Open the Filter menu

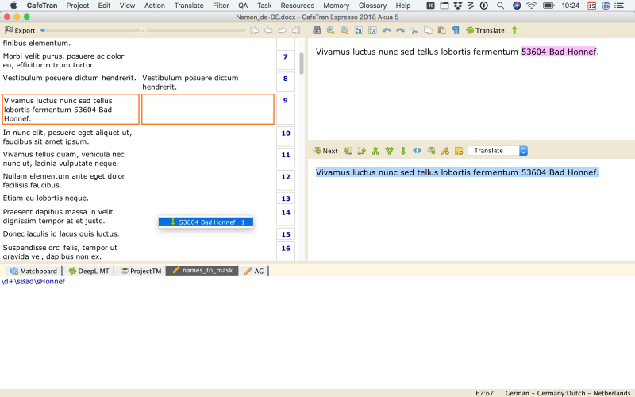coord(221,6)
